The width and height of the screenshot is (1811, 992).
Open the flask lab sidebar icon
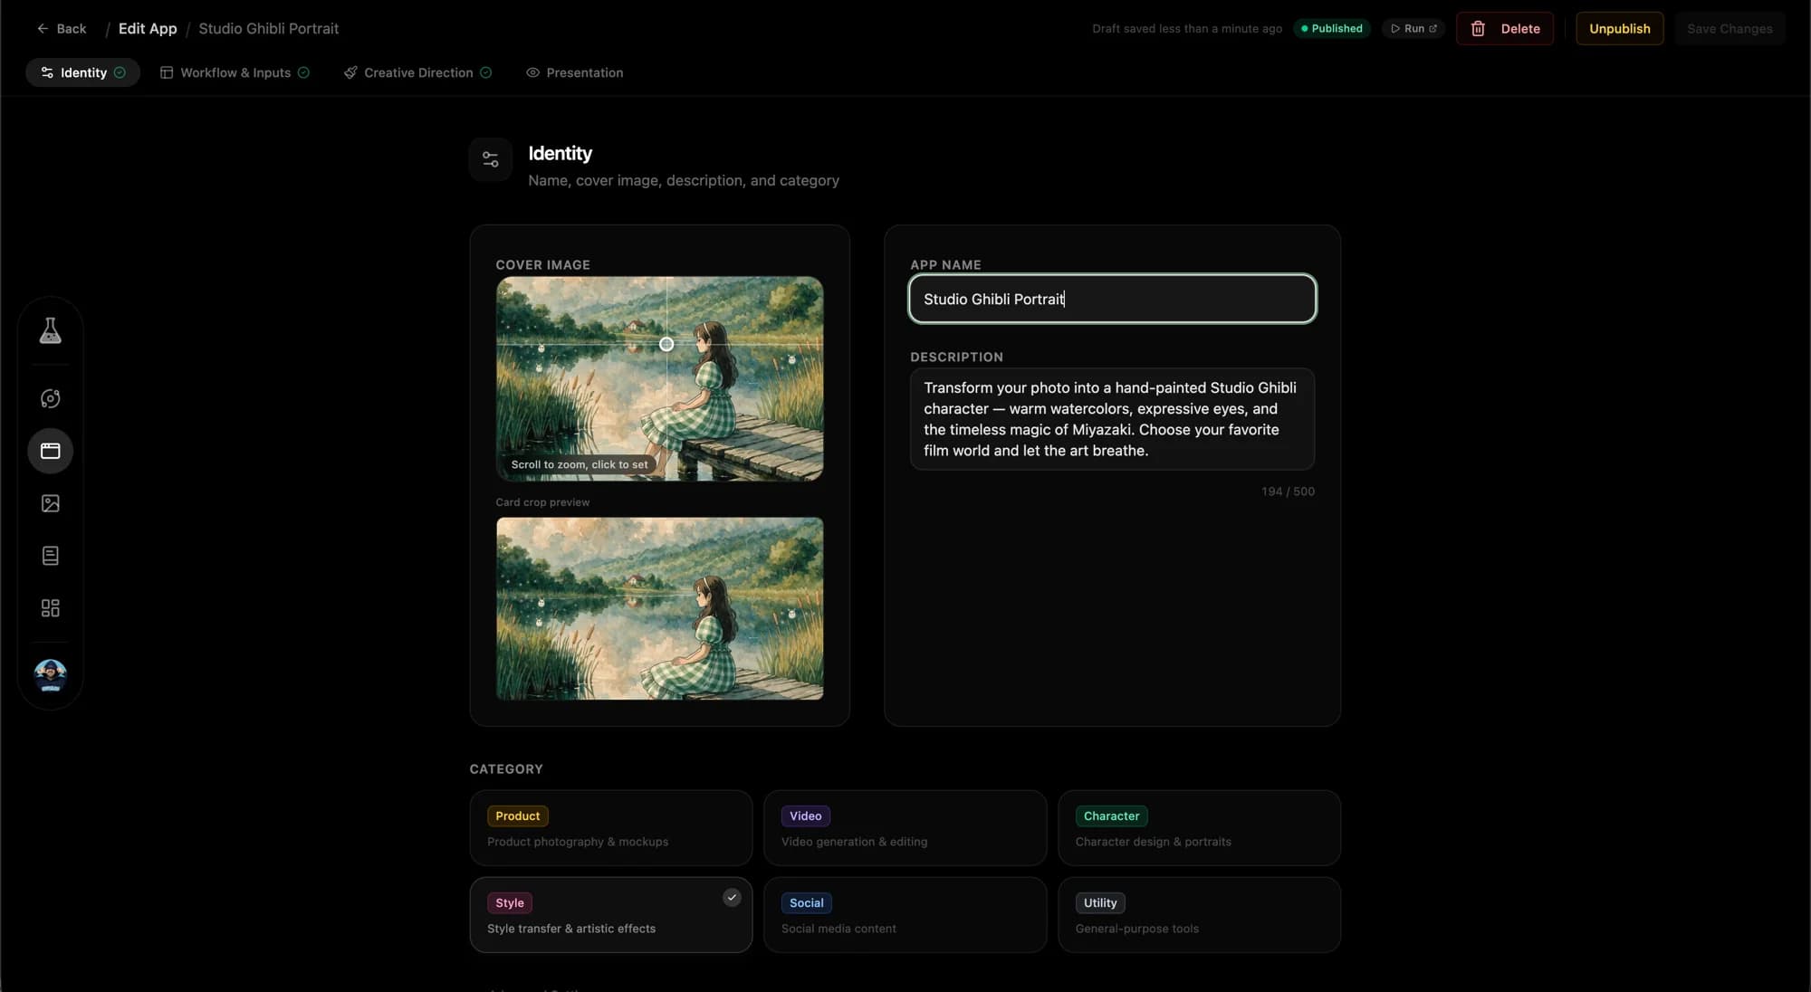coord(51,330)
